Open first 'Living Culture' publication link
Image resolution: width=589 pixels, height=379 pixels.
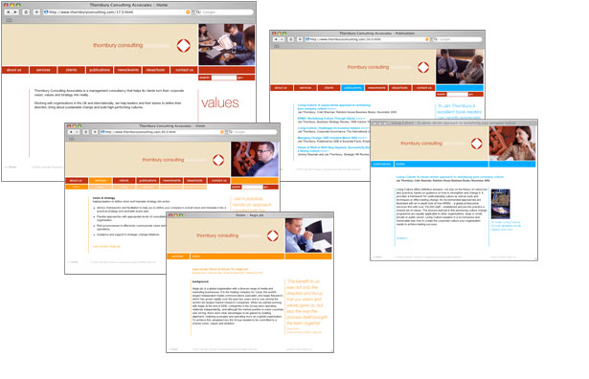pyautogui.click(x=334, y=106)
